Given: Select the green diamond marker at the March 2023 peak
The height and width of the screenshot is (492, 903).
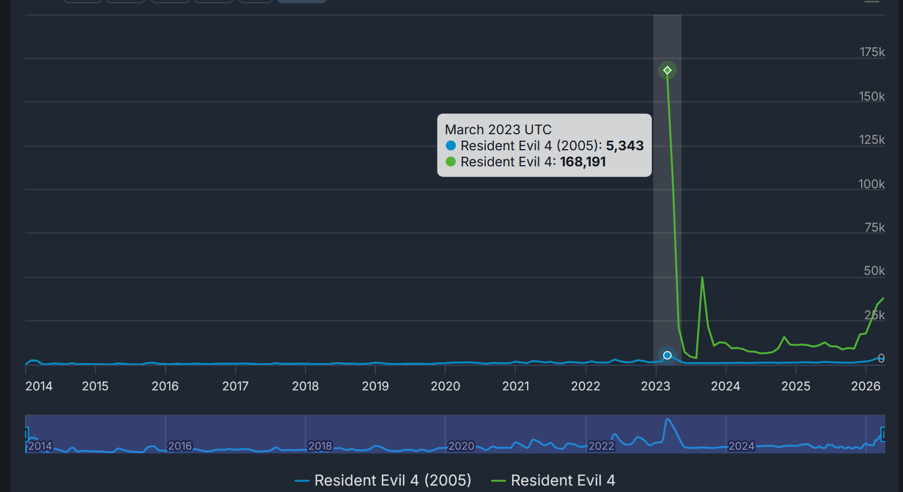Looking at the screenshot, I should tap(667, 70).
